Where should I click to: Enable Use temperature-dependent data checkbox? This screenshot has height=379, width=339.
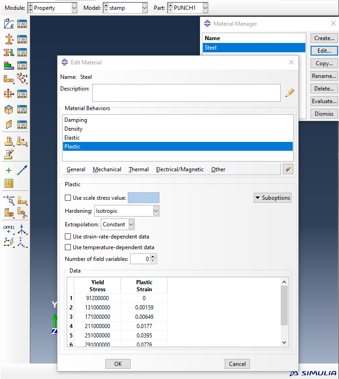tap(68, 247)
